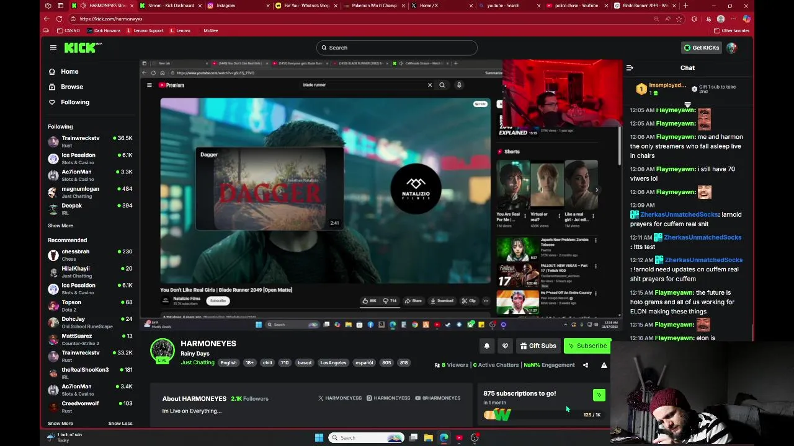The height and width of the screenshot is (446, 794).
Task: Click the Subscribe button
Action: point(587,346)
